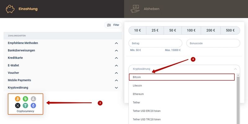This screenshot has height=124, width=248.
Task: Click the cryptocurrency list scrollbar
Action: coord(238,99)
